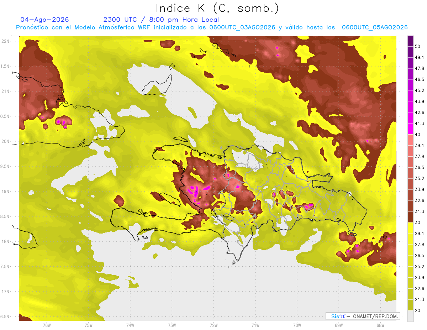Click "2300 UTC / 8:00 pm Hora Local"
427x330 pixels.
click(161, 20)
